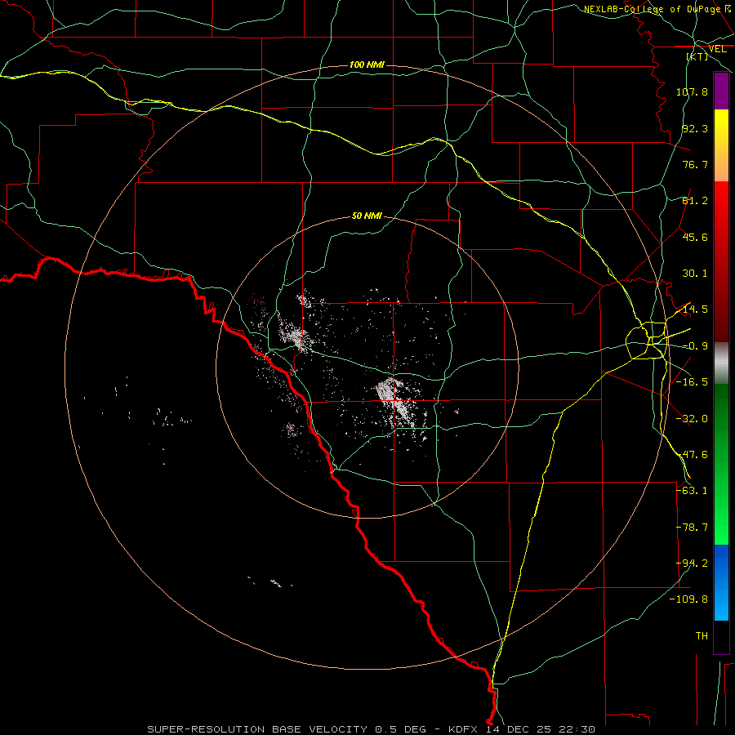Select the -47.6 legend value
The height and width of the screenshot is (735, 735).
click(x=692, y=455)
